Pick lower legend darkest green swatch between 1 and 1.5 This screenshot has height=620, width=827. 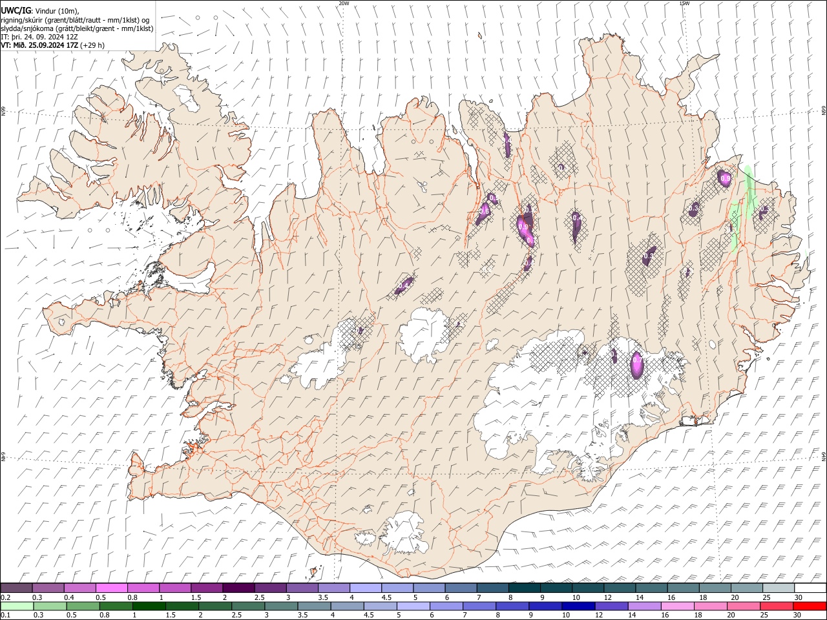tap(149, 606)
